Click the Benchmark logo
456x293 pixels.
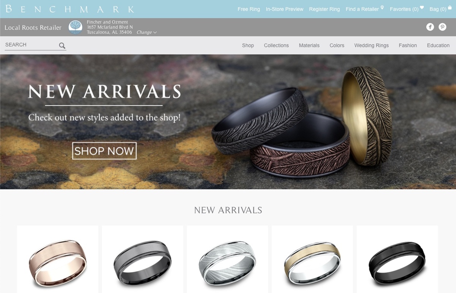(70, 9)
